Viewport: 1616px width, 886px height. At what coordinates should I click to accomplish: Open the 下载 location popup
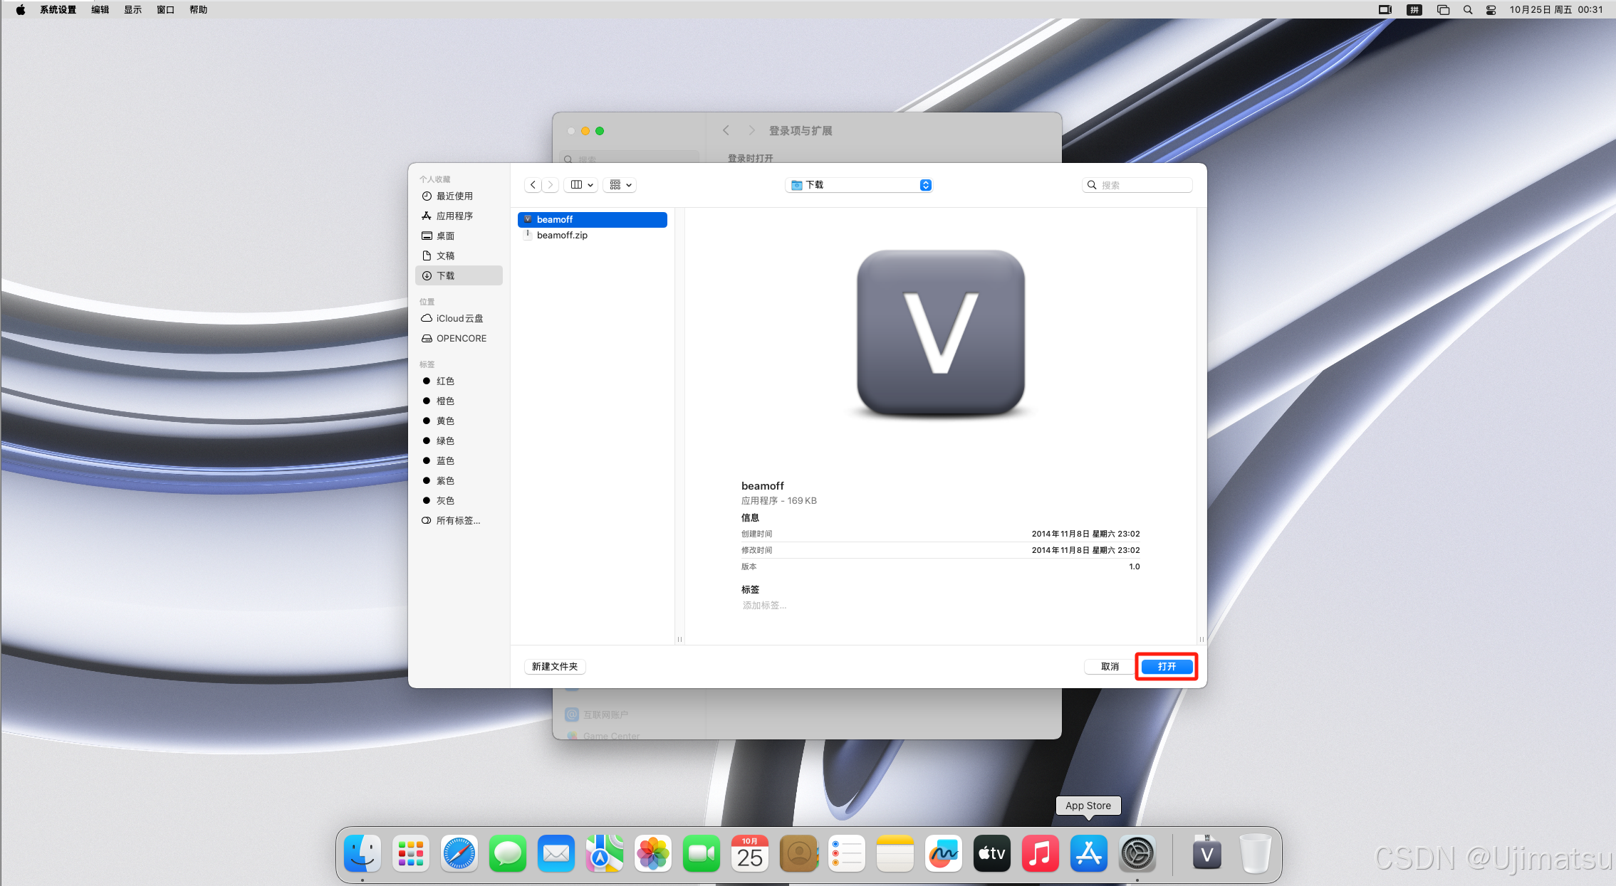859,185
